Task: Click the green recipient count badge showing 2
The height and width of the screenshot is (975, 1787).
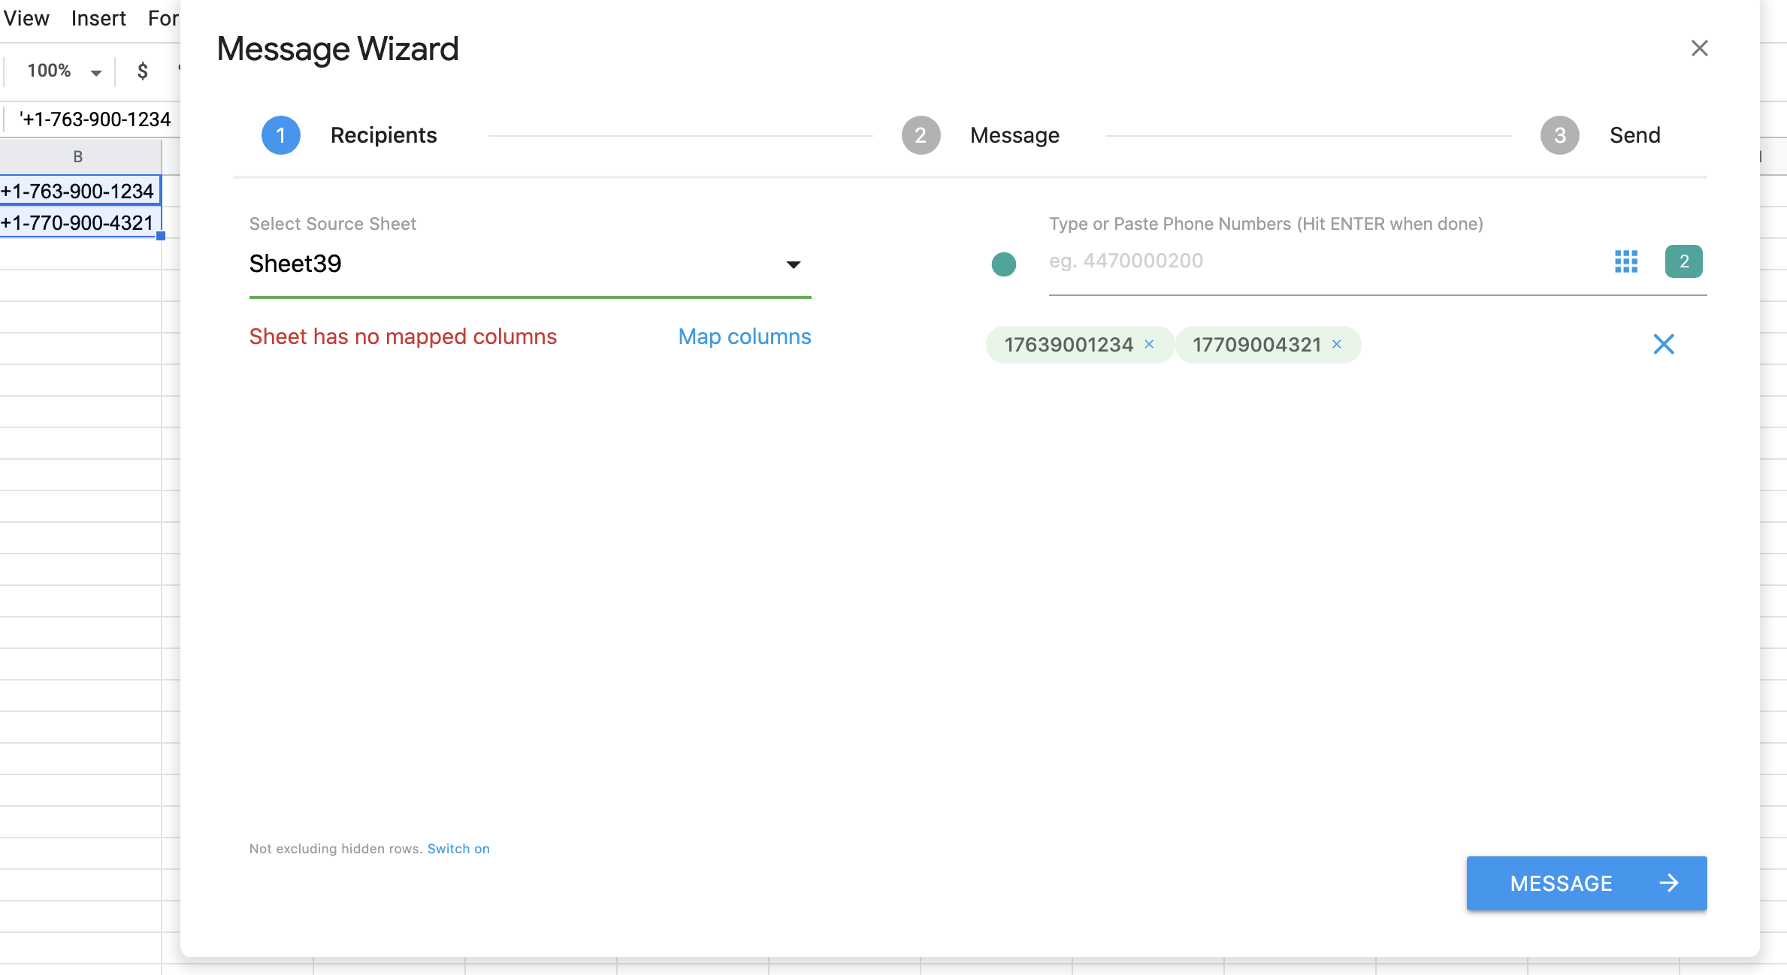Action: coord(1683,261)
